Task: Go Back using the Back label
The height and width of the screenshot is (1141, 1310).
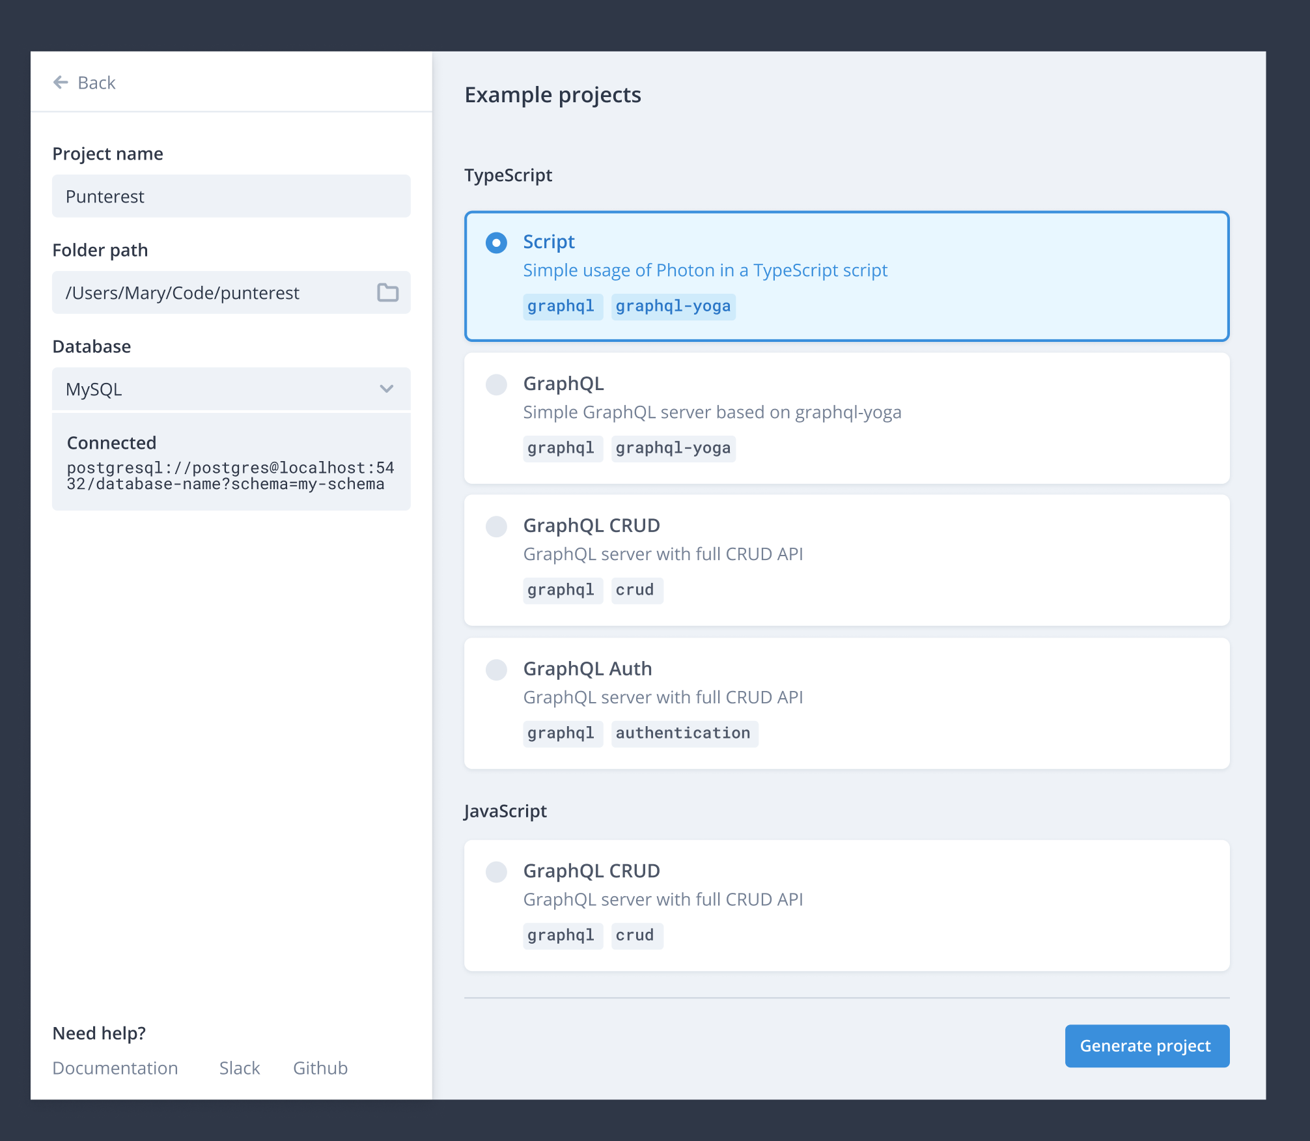Action: [x=96, y=83]
